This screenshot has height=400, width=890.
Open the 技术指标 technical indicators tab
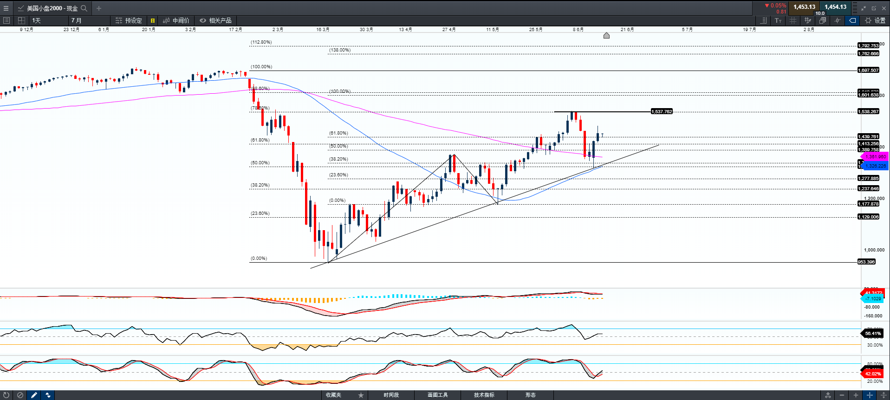click(x=484, y=395)
